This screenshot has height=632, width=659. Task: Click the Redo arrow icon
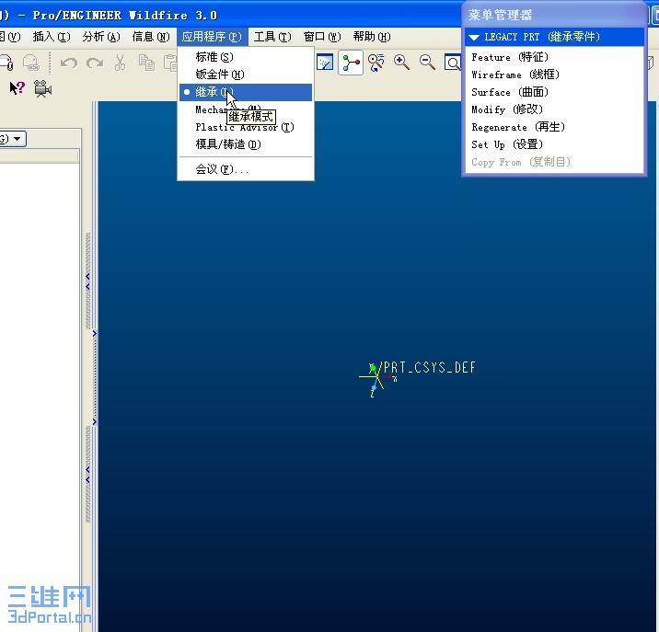(x=95, y=63)
